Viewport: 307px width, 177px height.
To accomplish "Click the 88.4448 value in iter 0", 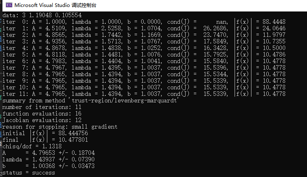I will click(x=274, y=22).
